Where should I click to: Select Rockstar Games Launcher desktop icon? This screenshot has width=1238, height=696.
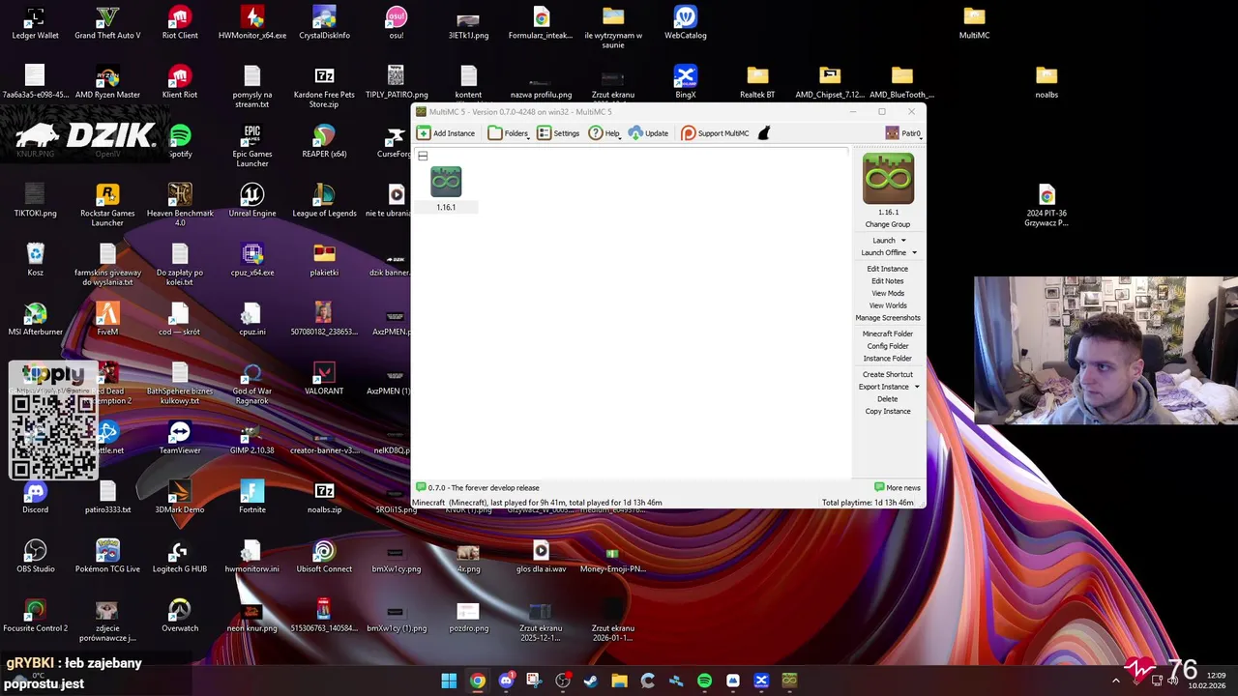click(x=107, y=205)
